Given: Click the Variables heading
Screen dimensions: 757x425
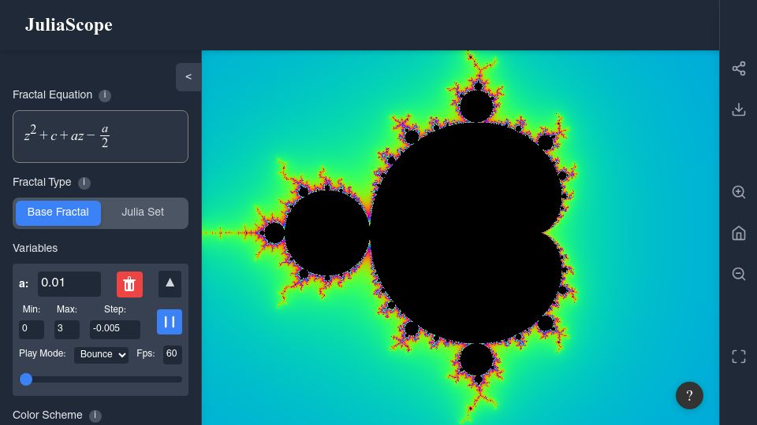Looking at the screenshot, I should [x=35, y=248].
